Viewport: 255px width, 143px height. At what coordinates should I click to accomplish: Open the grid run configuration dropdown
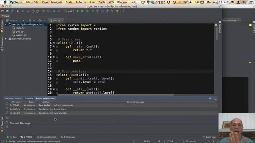(x=69, y=11)
